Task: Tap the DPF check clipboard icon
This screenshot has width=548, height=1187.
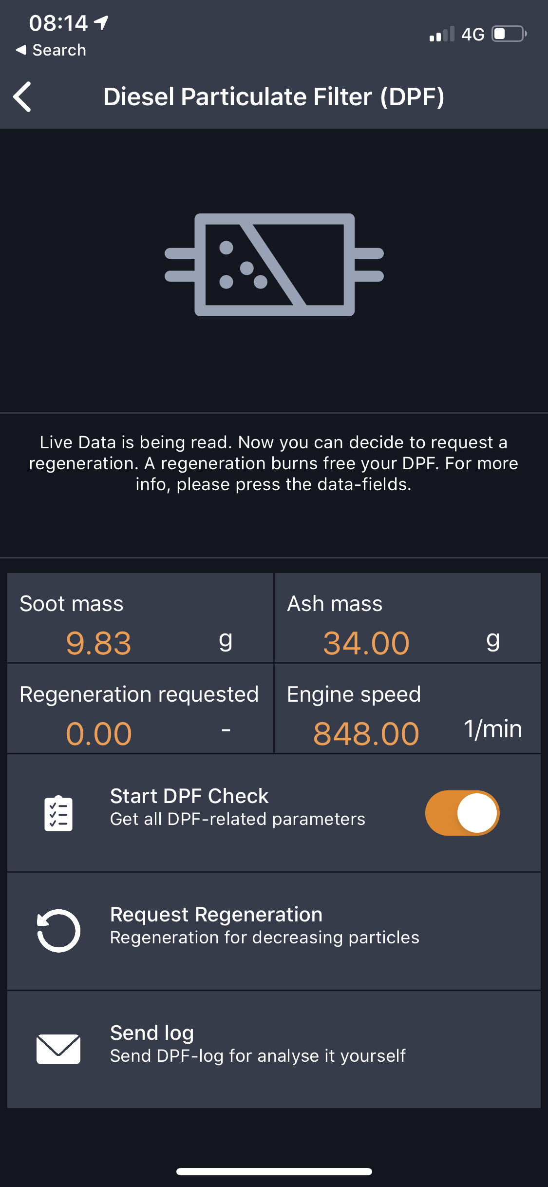Action: pyautogui.click(x=58, y=813)
